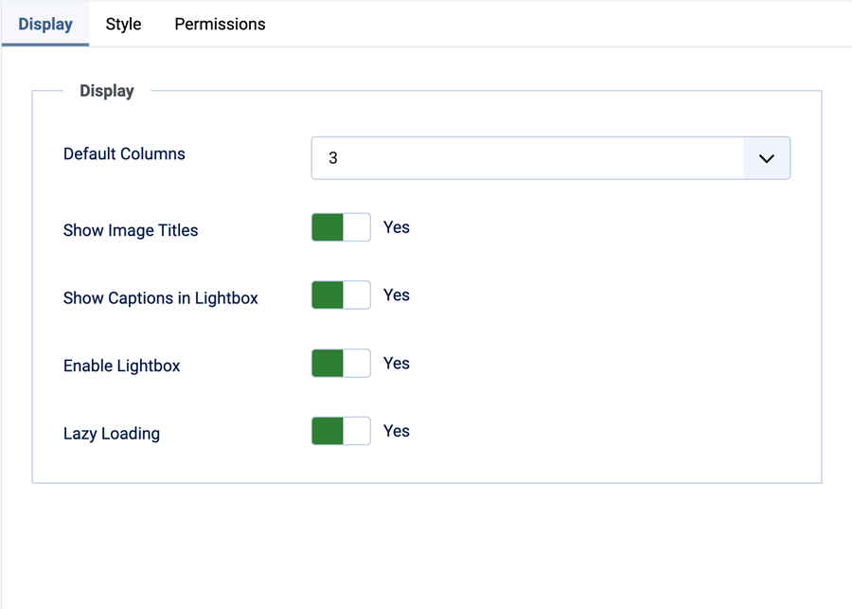Click the Display fieldset heading

coord(106,91)
